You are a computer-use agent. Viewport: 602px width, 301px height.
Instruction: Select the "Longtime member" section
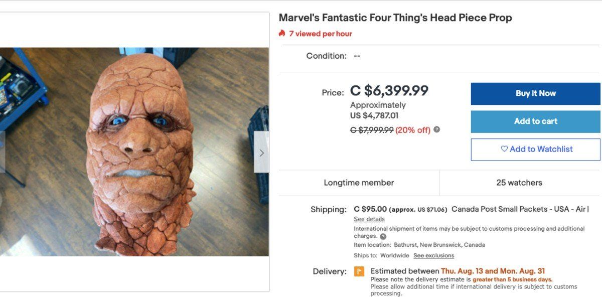[359, 182]
